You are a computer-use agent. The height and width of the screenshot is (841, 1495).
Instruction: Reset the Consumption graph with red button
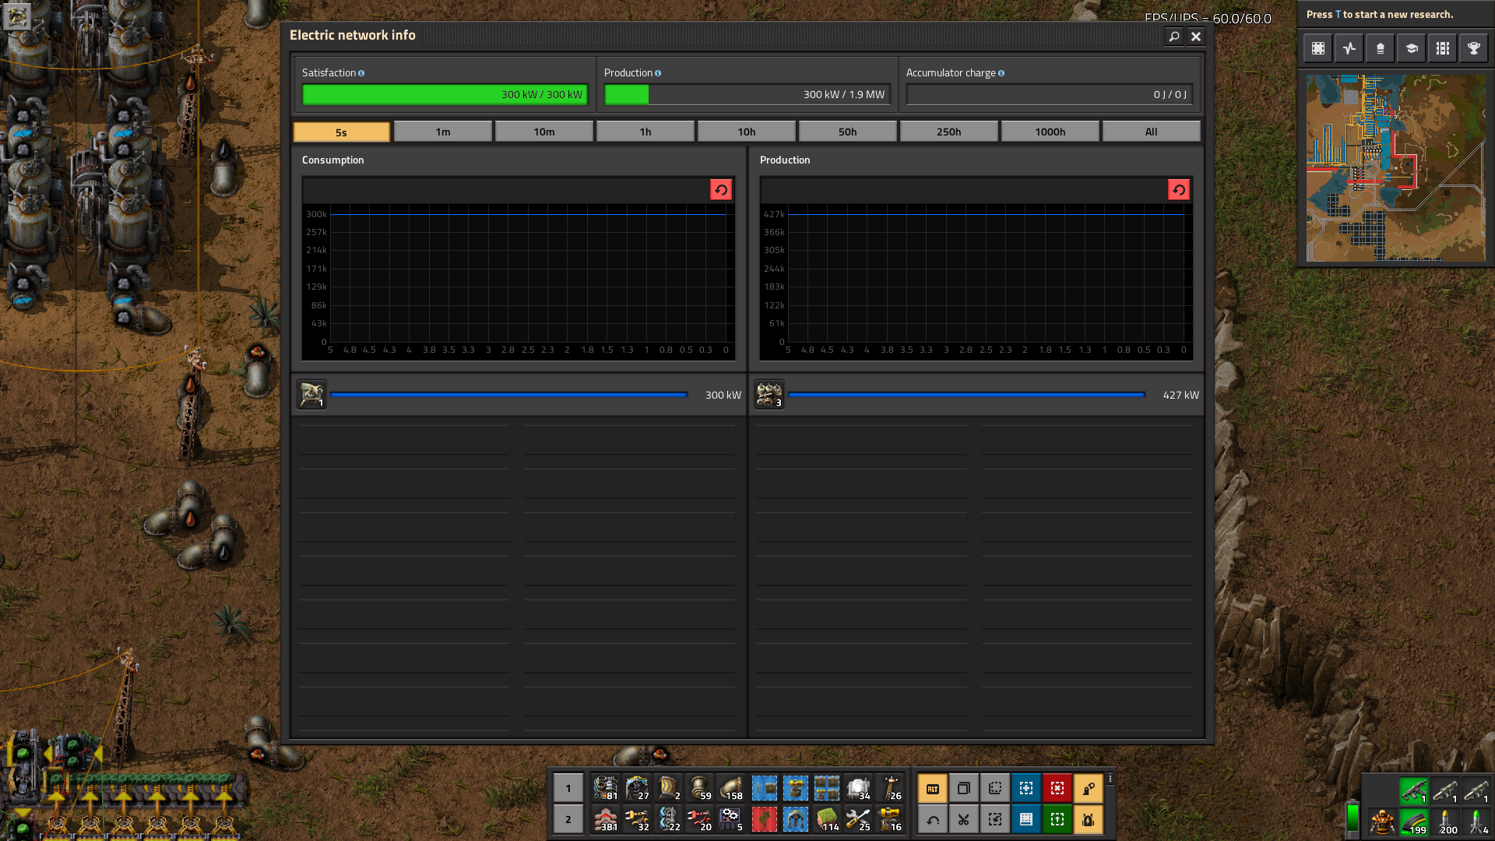[721, 190]
